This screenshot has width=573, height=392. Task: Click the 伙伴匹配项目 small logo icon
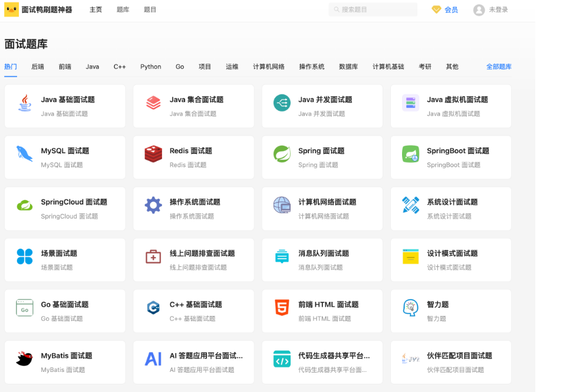pyautogui.click(x=411, y=359)
